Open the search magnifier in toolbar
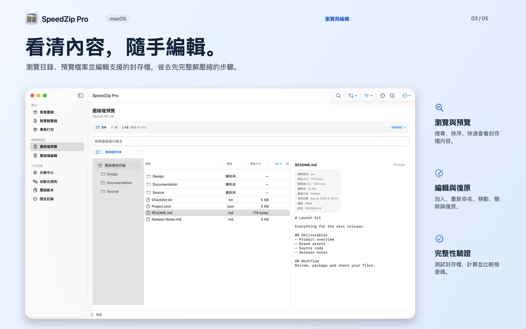Screen dimensions: 526x329 click(x=338, y=96)
